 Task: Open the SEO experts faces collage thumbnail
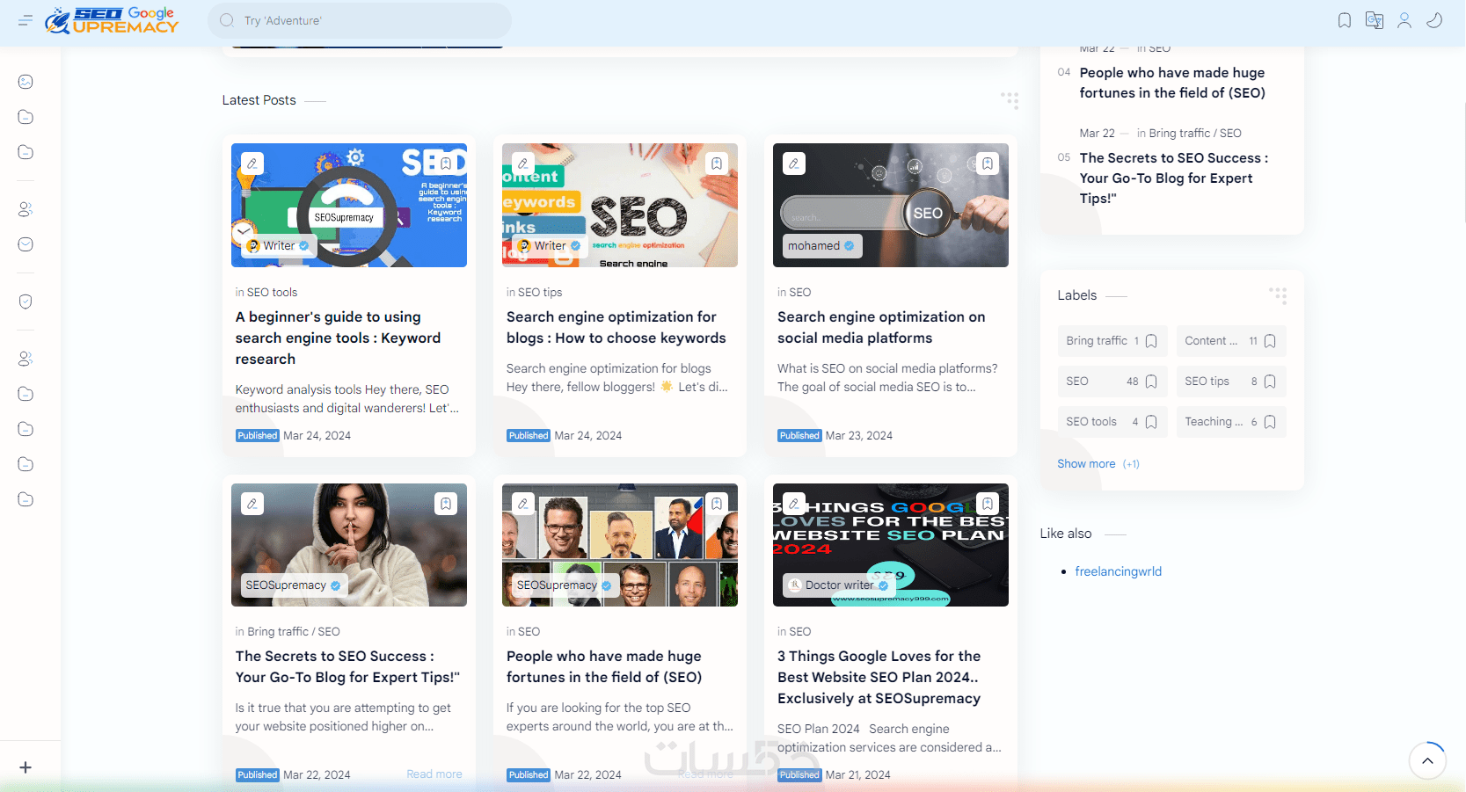pyautogui.click(x=620, y=545)
